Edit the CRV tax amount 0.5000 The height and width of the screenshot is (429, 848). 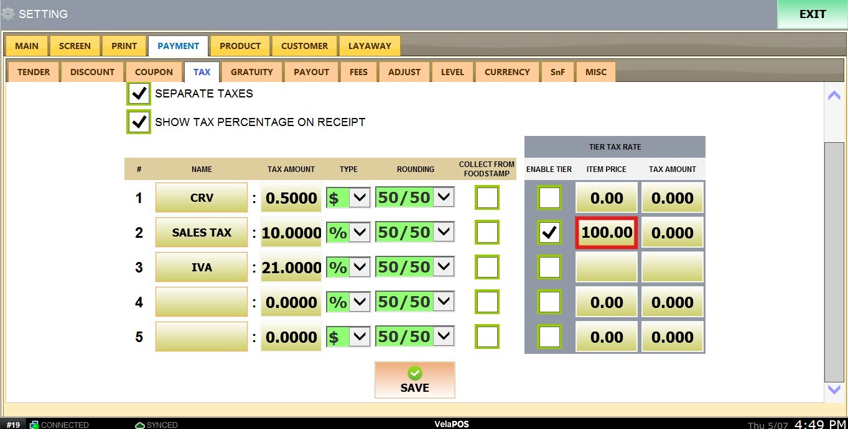[x=291, y=198]
